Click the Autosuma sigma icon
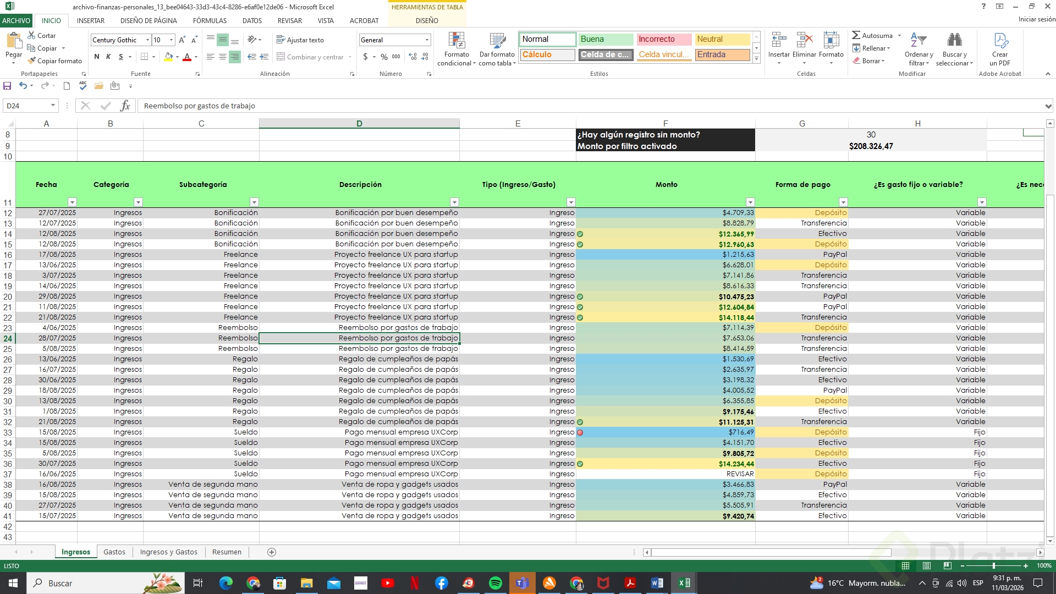The width and height of the screenshot is (1056, 594). [x=856, y=36]
